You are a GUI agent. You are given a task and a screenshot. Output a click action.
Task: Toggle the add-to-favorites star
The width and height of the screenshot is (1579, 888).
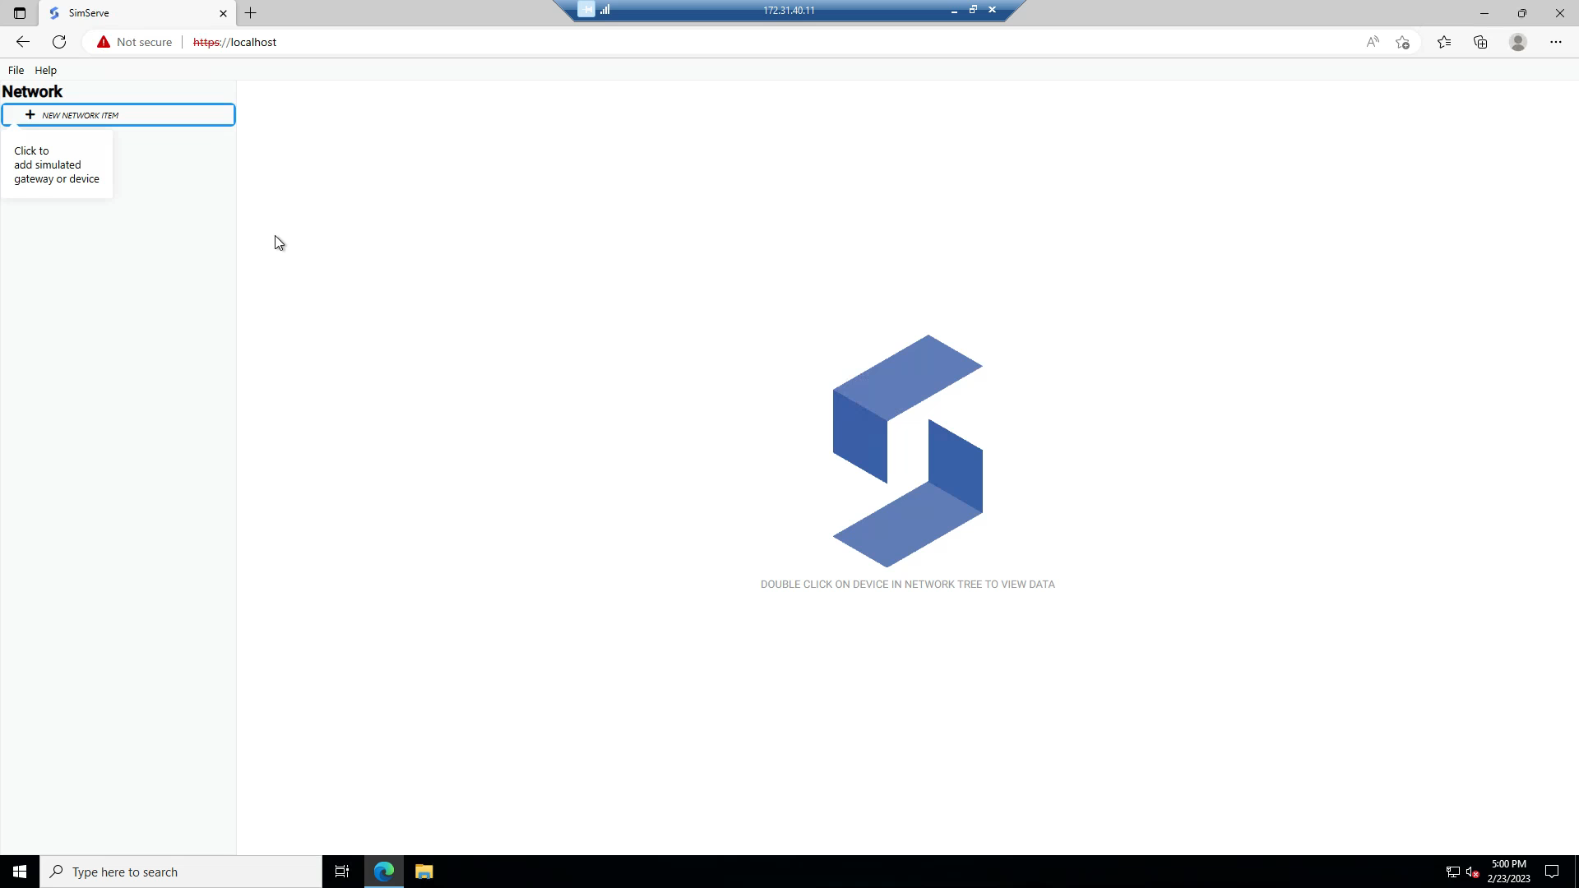click(x=1403, y=42)
